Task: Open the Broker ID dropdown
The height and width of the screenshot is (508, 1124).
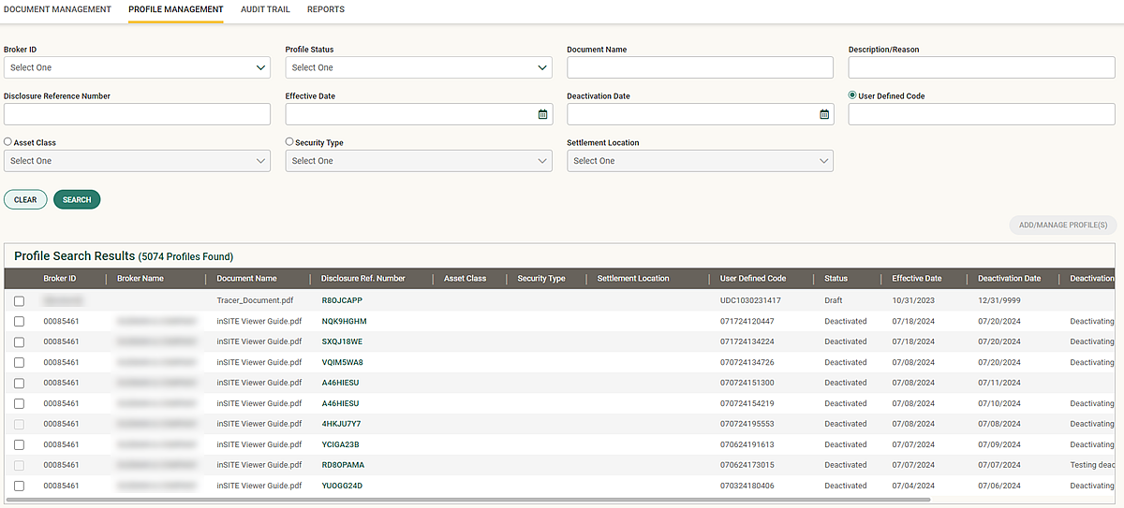Action: tap(137, 67)
